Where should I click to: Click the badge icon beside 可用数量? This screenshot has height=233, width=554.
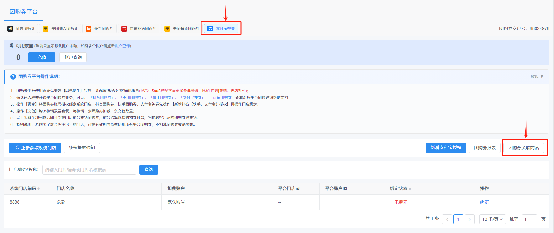click(12, 45)
